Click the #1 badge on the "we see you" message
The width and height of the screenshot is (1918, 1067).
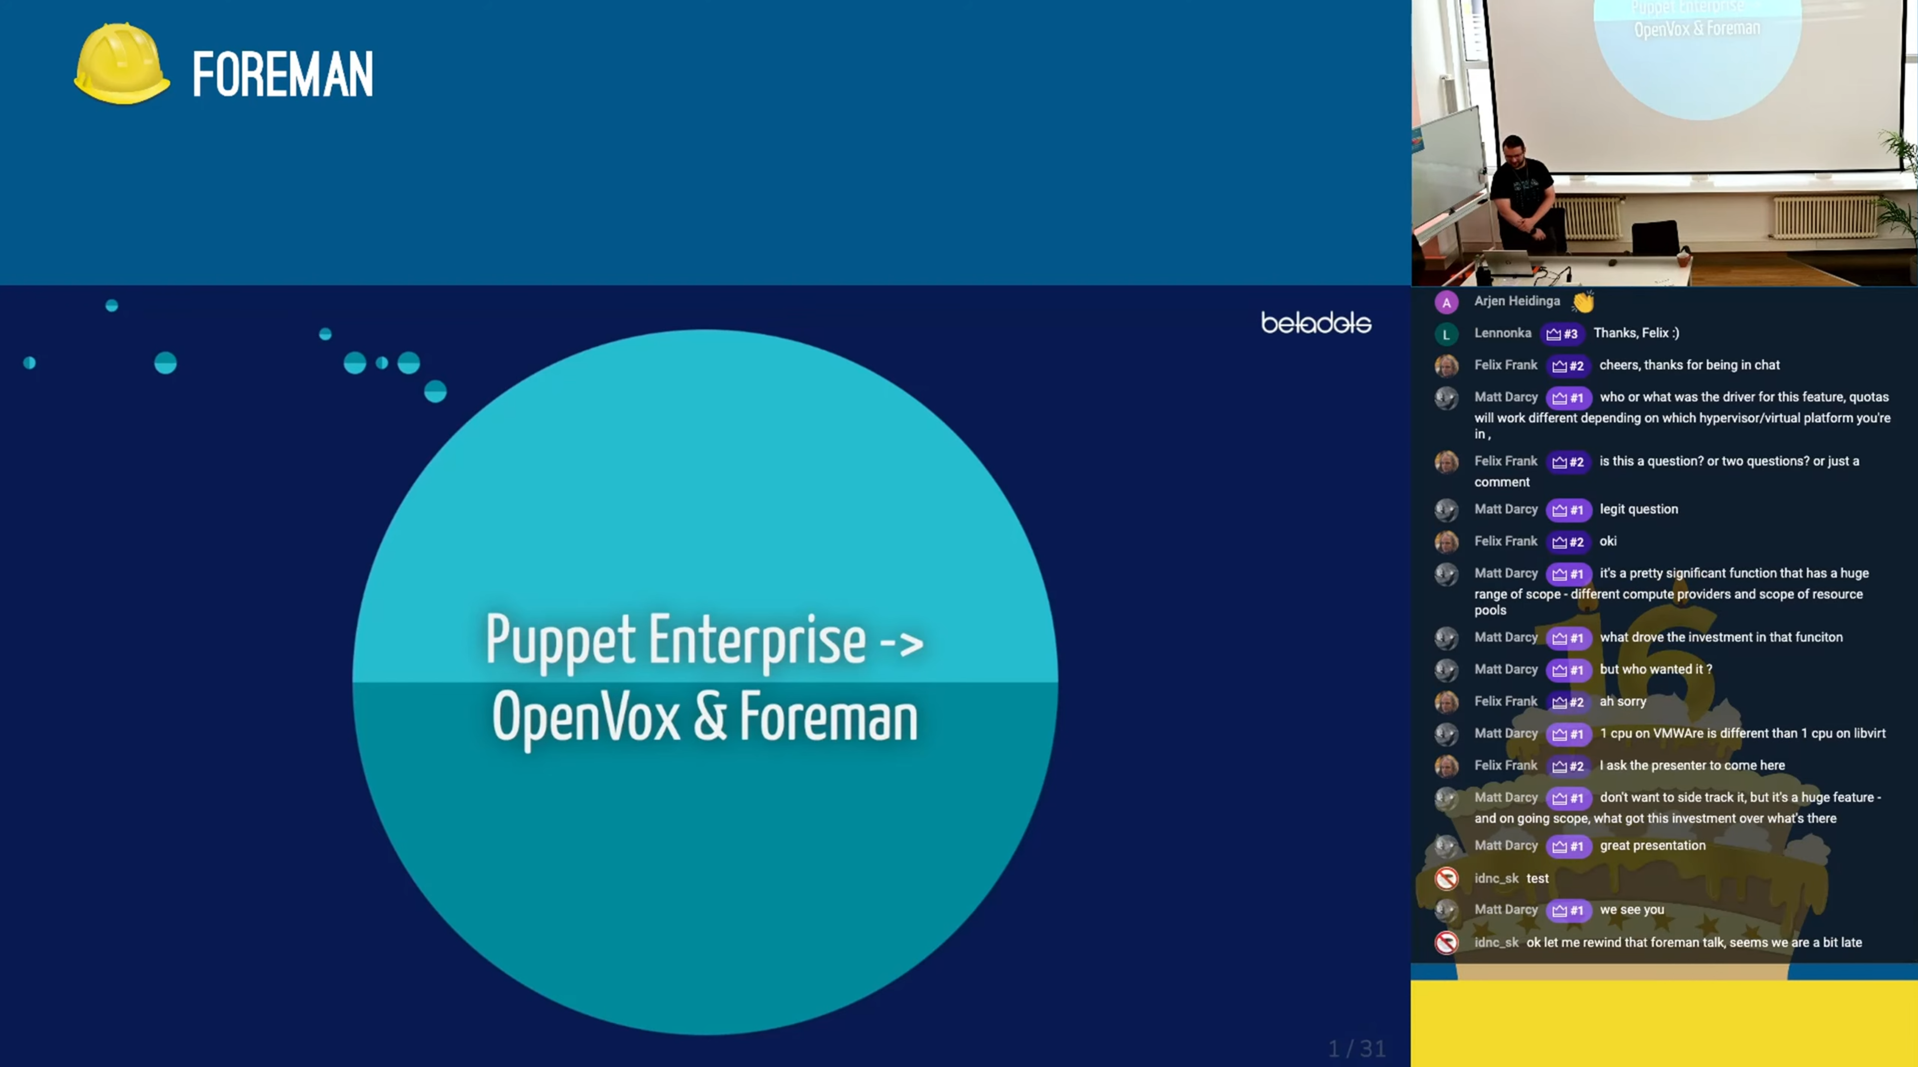pos(1568,910)
